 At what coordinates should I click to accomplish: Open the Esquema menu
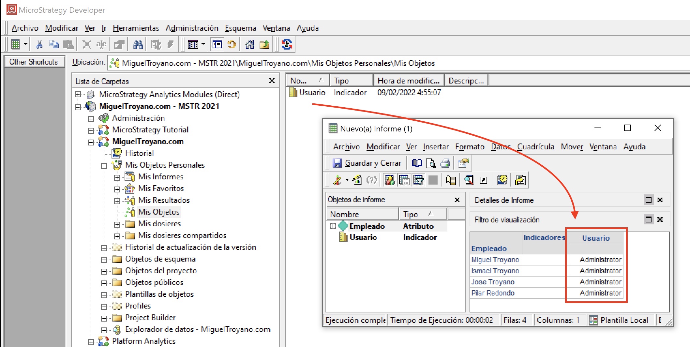240,28
